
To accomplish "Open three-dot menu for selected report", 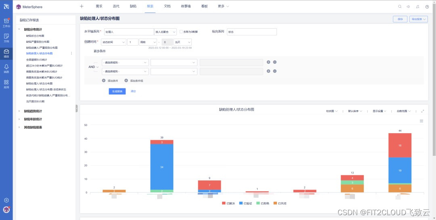I will [x=71, y=53].
